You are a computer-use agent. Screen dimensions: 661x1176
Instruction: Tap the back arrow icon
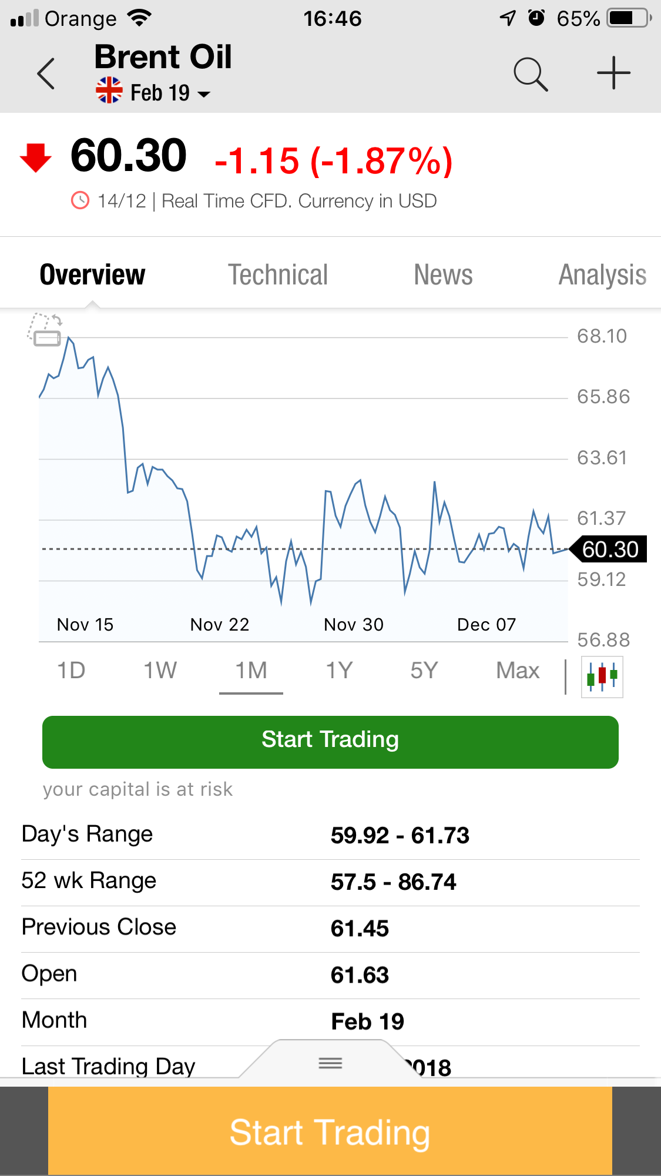pyautogui.click(x=46, y=74)
